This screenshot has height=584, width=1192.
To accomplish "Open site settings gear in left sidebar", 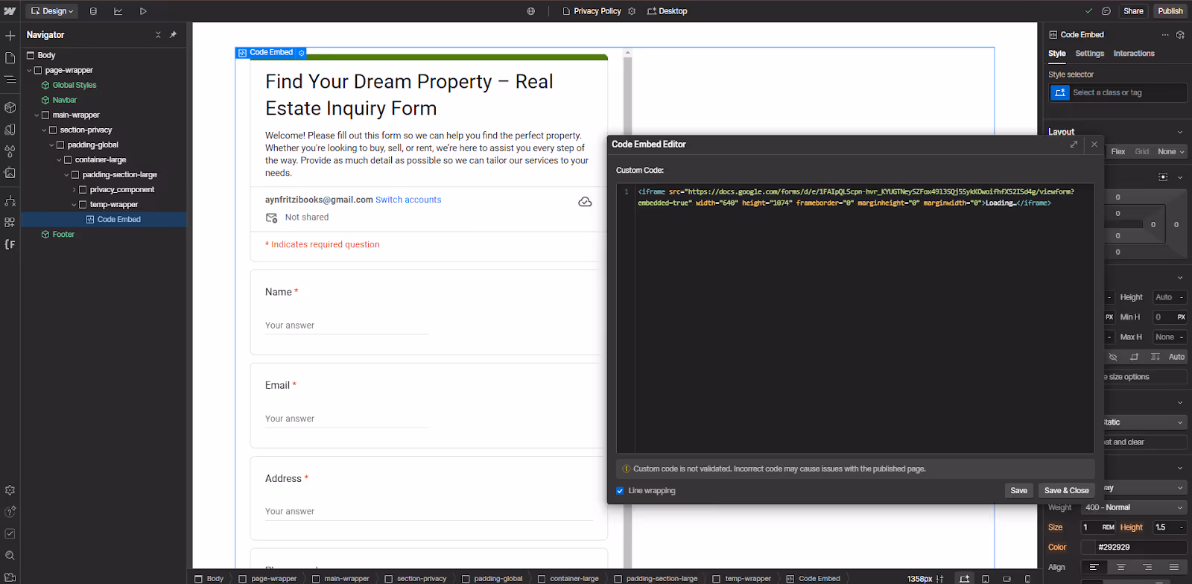I will [x=10, y=490].
